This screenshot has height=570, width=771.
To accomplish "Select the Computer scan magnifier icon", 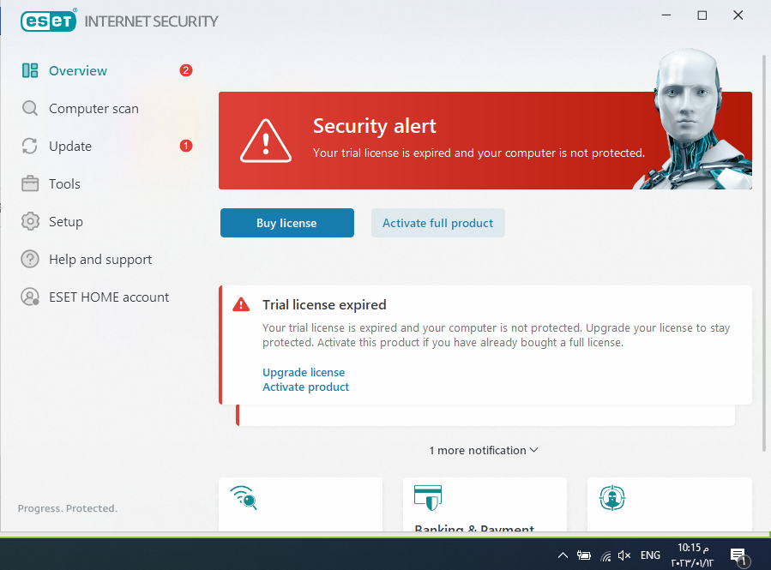I will coord(30,108).
